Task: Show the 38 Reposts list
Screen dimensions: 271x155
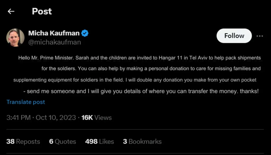Action: 23,142
